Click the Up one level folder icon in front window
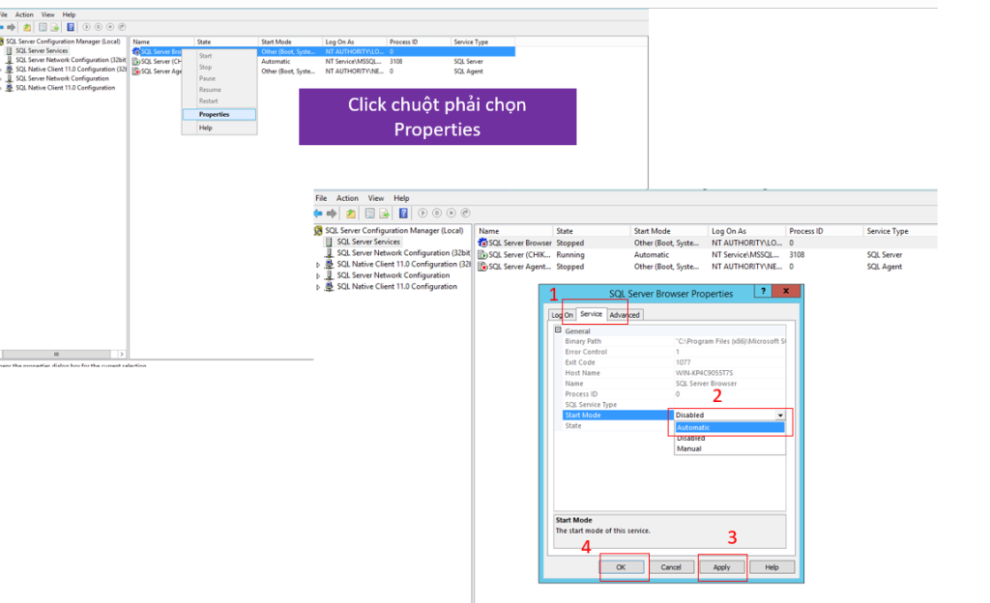 pos(350,214)
